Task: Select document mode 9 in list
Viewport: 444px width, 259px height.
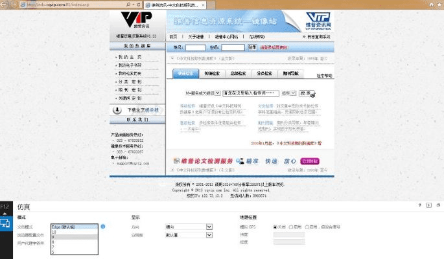Action: [x=75, y=237]
